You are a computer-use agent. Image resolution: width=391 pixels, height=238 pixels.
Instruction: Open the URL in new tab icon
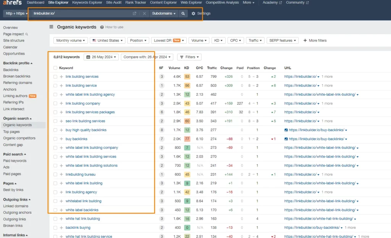(x=134, y=13)
